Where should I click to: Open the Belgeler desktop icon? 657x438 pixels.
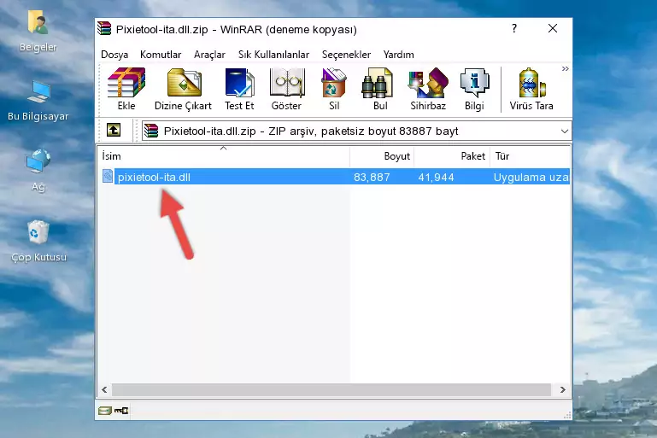pyautogui.click(x=38, y=31)
